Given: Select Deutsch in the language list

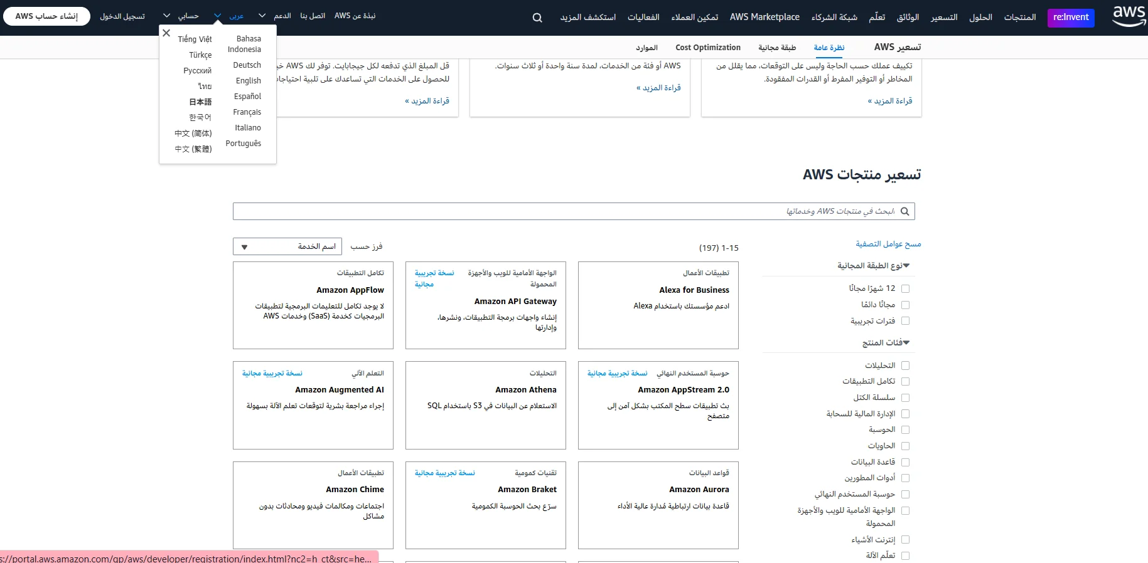Looking at the screenshot, I should pyautogui.click(x=247, y=65).
